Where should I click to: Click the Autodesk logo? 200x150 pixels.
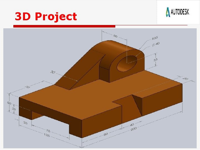coord(177,12)
